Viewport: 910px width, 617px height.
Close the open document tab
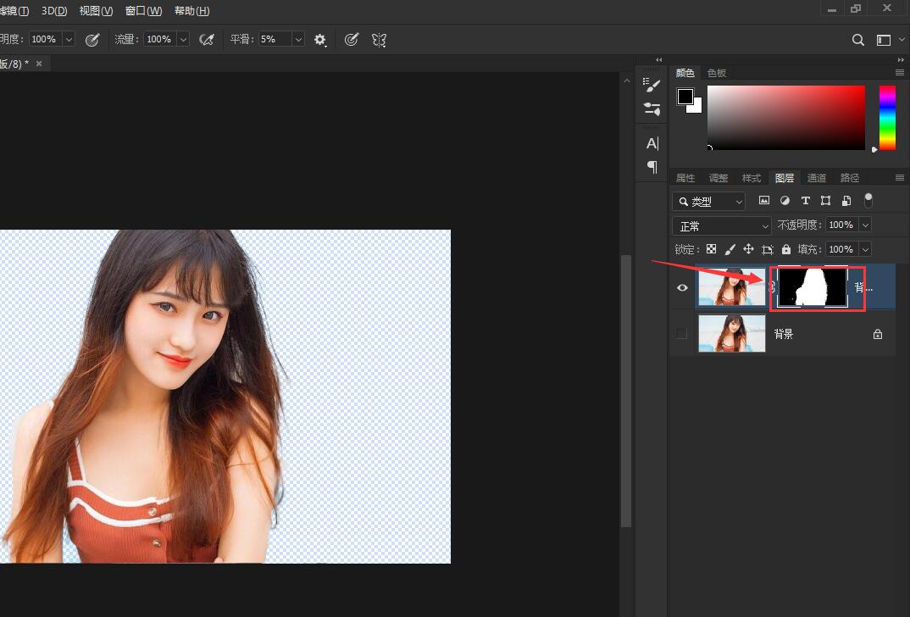(39, 64)
